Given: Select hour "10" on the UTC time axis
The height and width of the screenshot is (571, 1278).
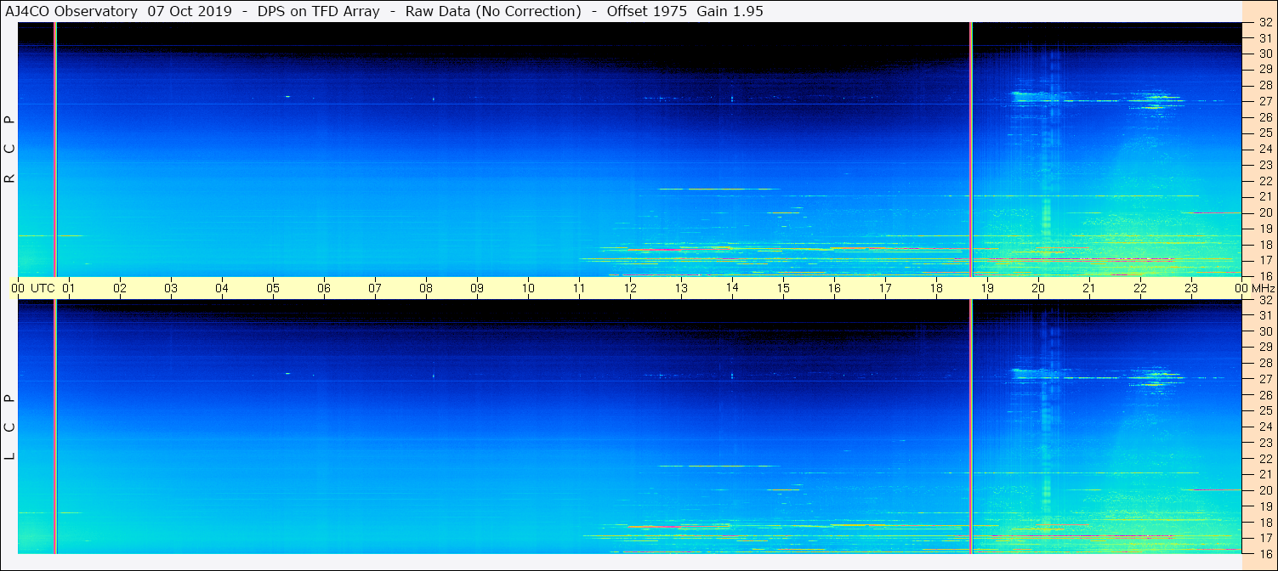Looking at the screenshot, I should (x=528, y=288).
